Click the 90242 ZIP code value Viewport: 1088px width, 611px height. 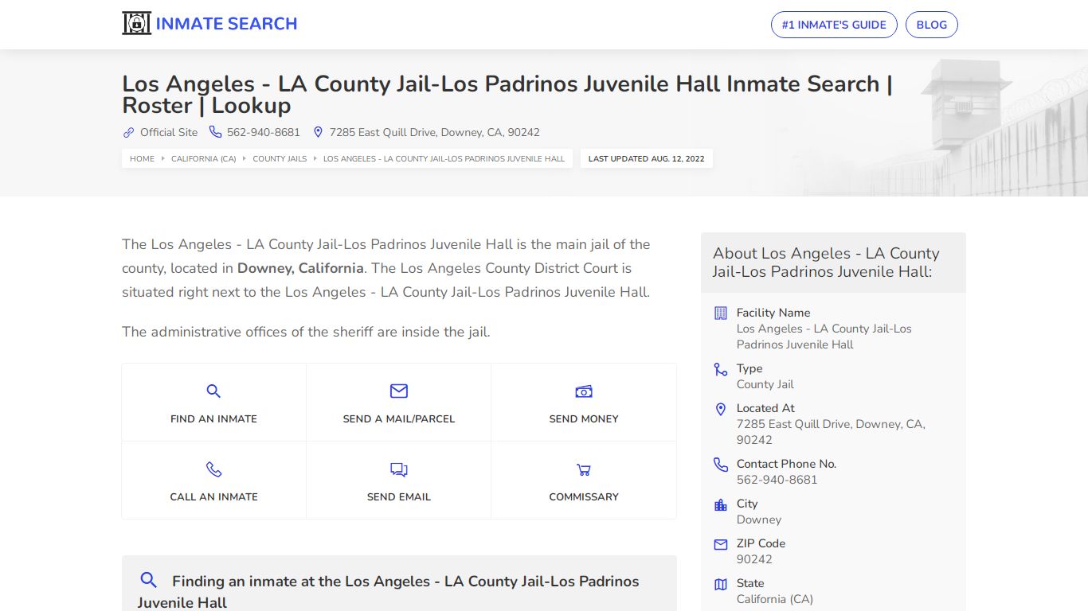[754, 559]
